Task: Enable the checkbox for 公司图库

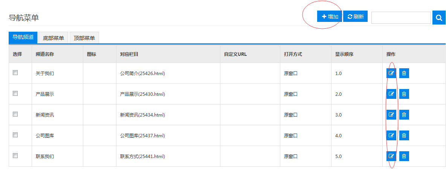Action: click(15, 135)
